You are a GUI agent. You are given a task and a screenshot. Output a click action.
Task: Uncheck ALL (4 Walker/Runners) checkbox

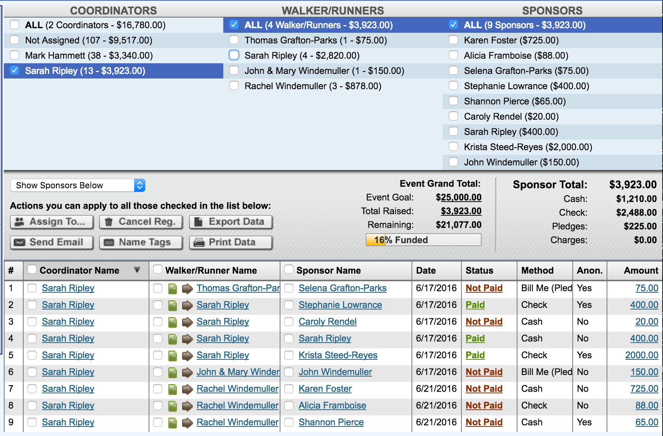click(x=234, y=25)
